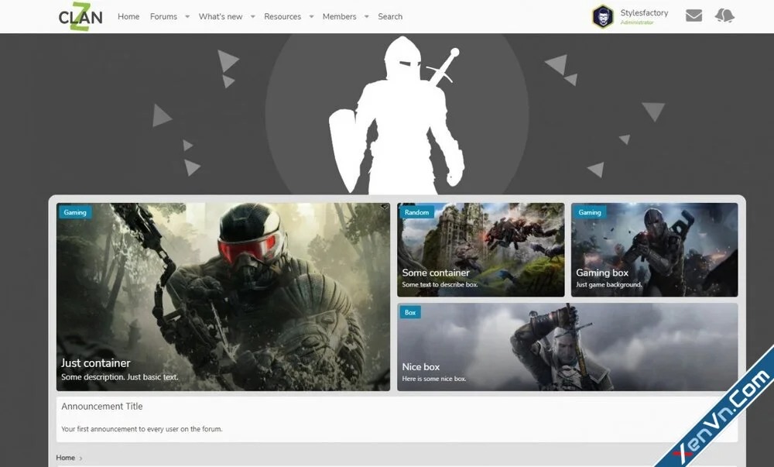Open the Search nav item
Viewport: 774px width, 467px height.
390,16
